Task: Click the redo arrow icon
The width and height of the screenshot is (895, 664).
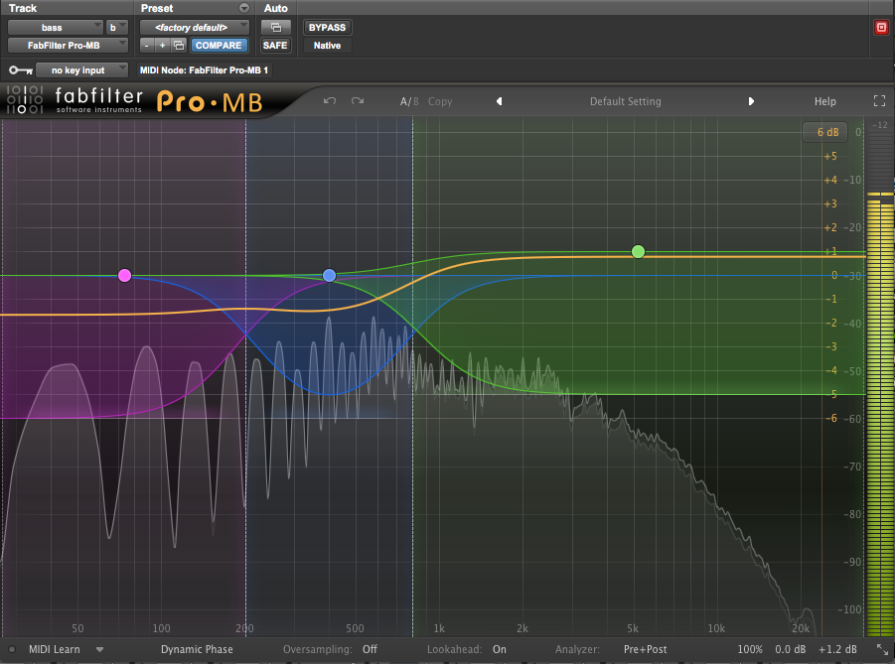Action: coord(358,101)
